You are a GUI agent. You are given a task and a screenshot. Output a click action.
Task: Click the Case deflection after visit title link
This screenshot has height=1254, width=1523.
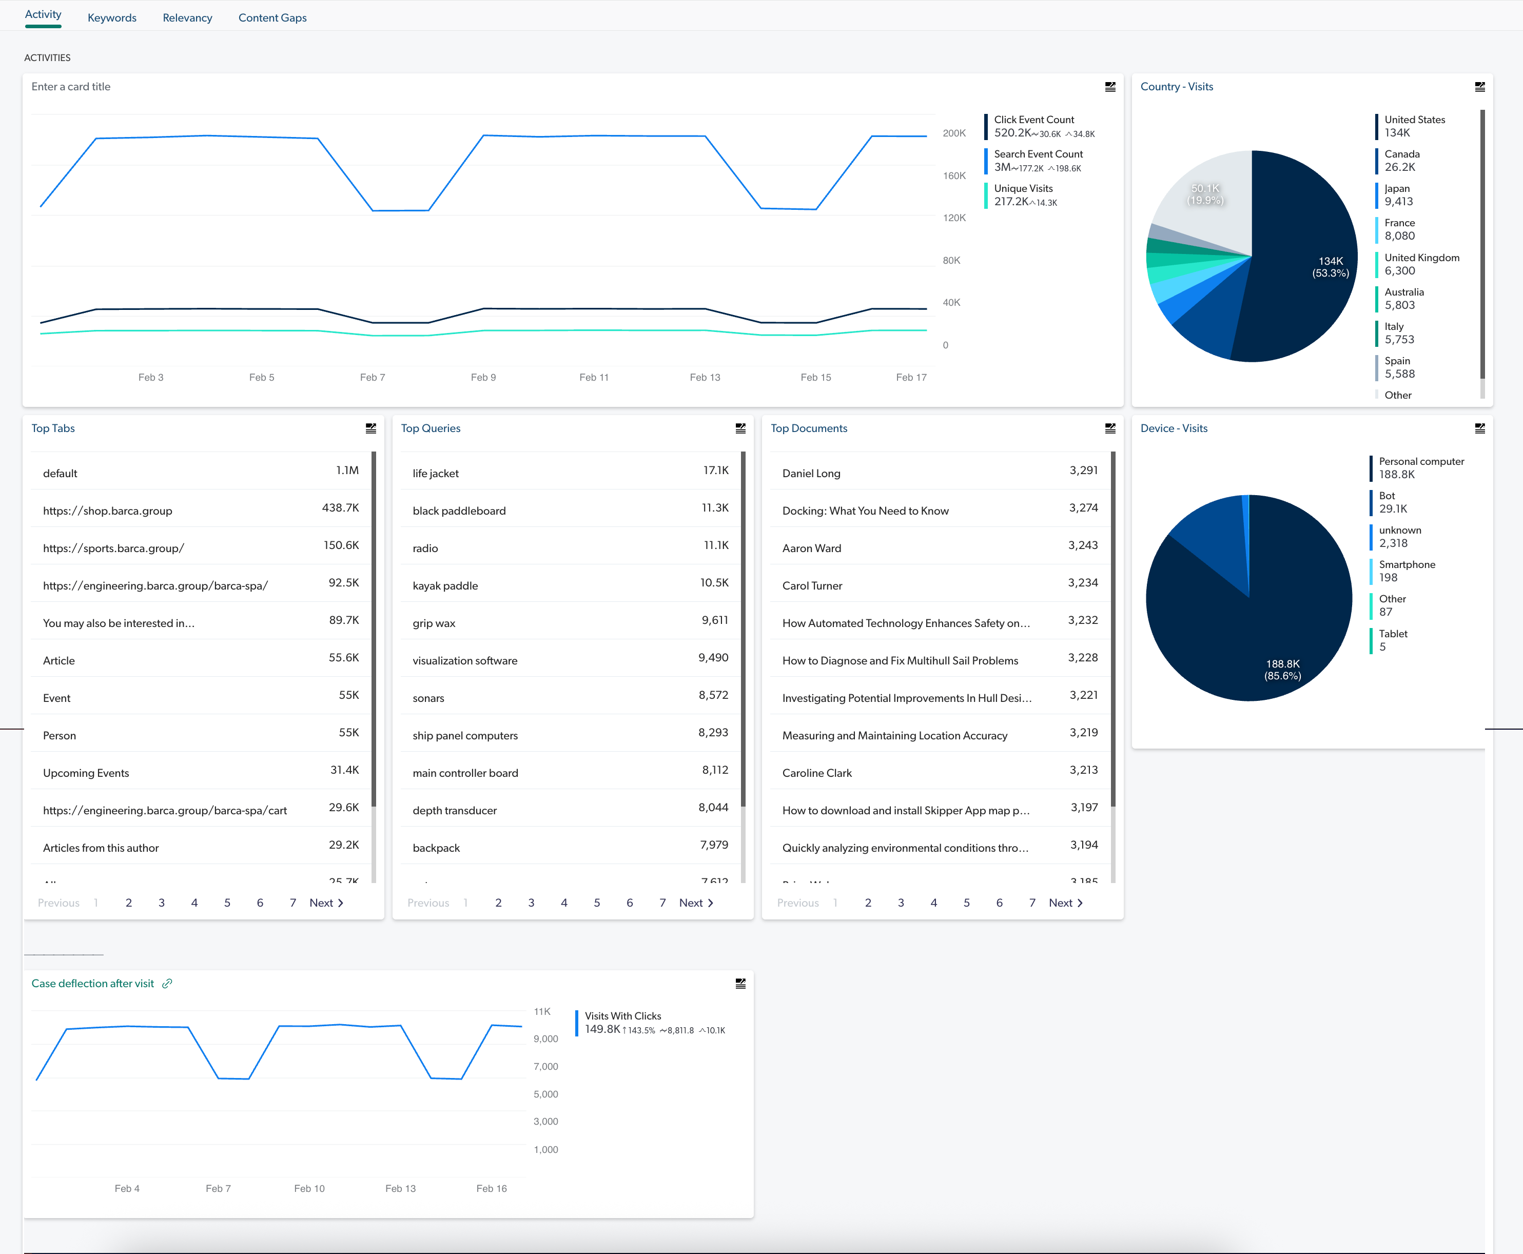(x=92, y=983)
